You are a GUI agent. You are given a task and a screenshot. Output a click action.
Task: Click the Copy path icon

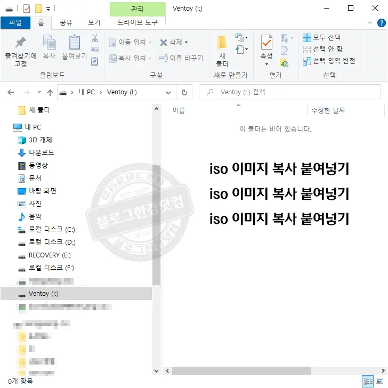pos(95,50)
